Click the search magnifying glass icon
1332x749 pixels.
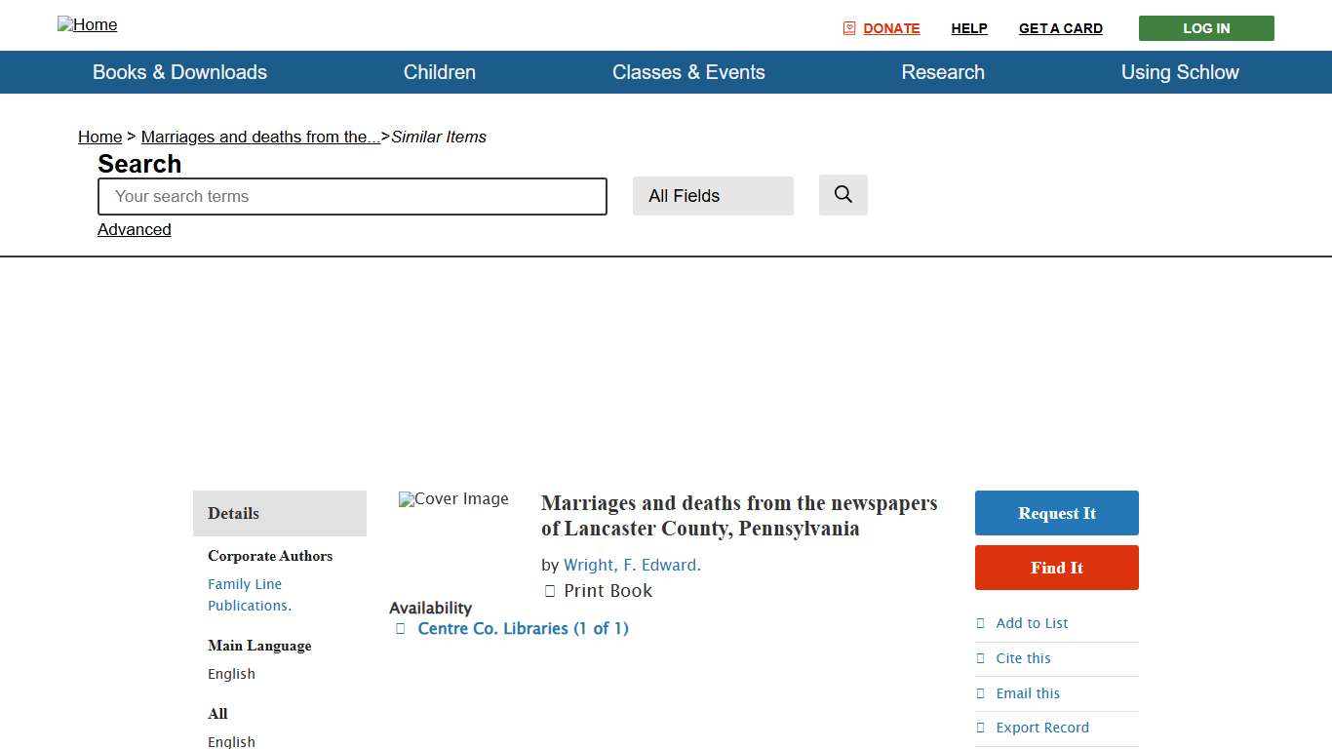tap(842, 195)
